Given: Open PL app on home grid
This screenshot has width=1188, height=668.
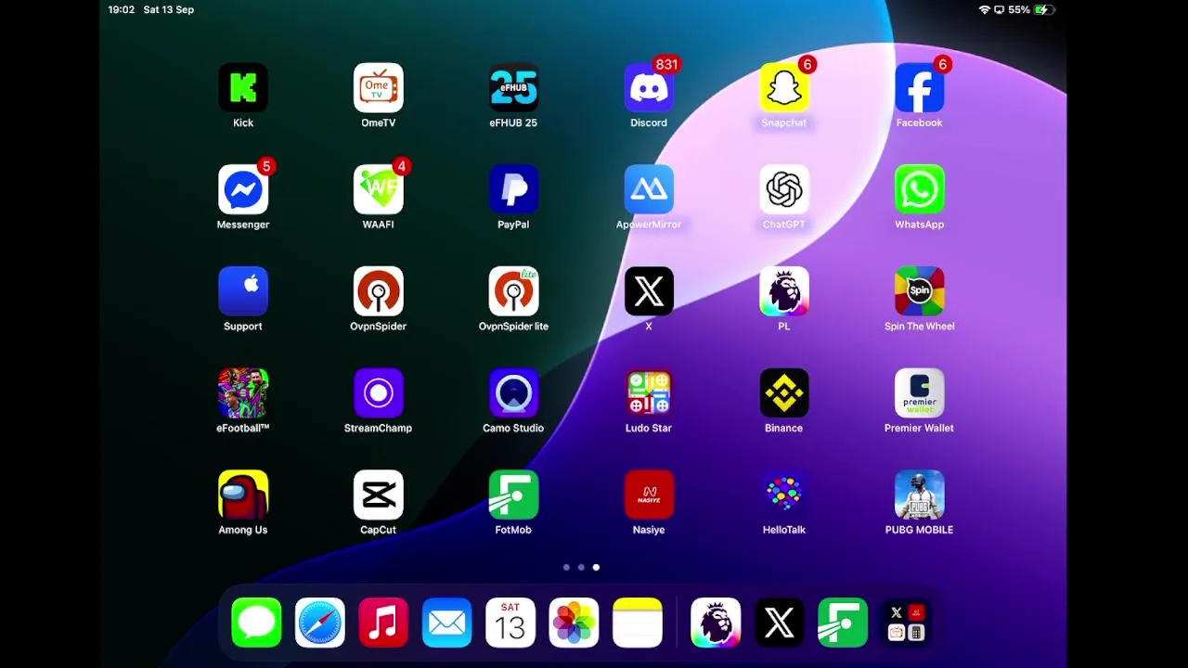Looking at the screenshot, I should click(784, 291).
